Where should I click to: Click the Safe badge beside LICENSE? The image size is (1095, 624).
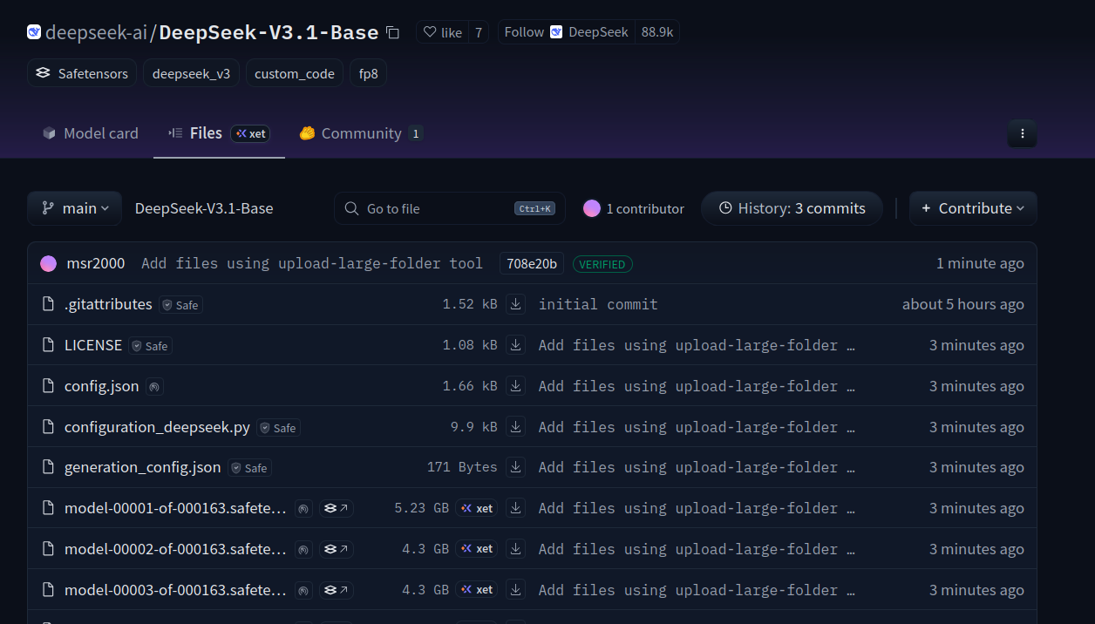click(151, 346)
